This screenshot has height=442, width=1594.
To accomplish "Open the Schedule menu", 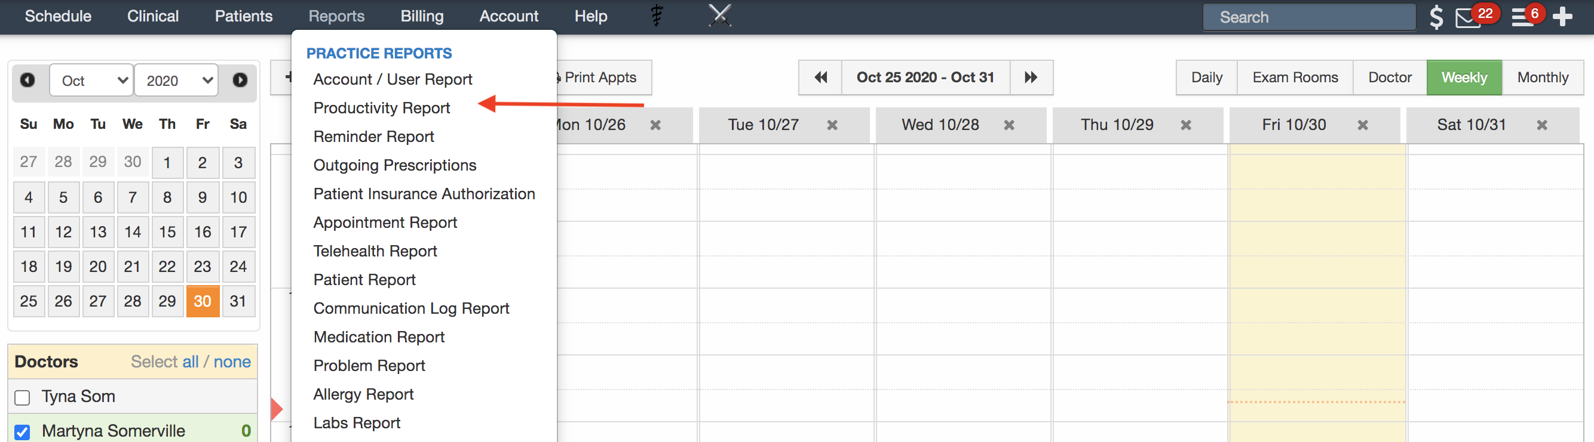I will pos(58,16).
